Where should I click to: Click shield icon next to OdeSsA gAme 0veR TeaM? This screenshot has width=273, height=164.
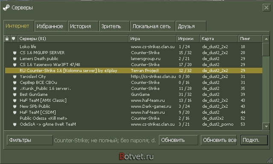[15, 124]
